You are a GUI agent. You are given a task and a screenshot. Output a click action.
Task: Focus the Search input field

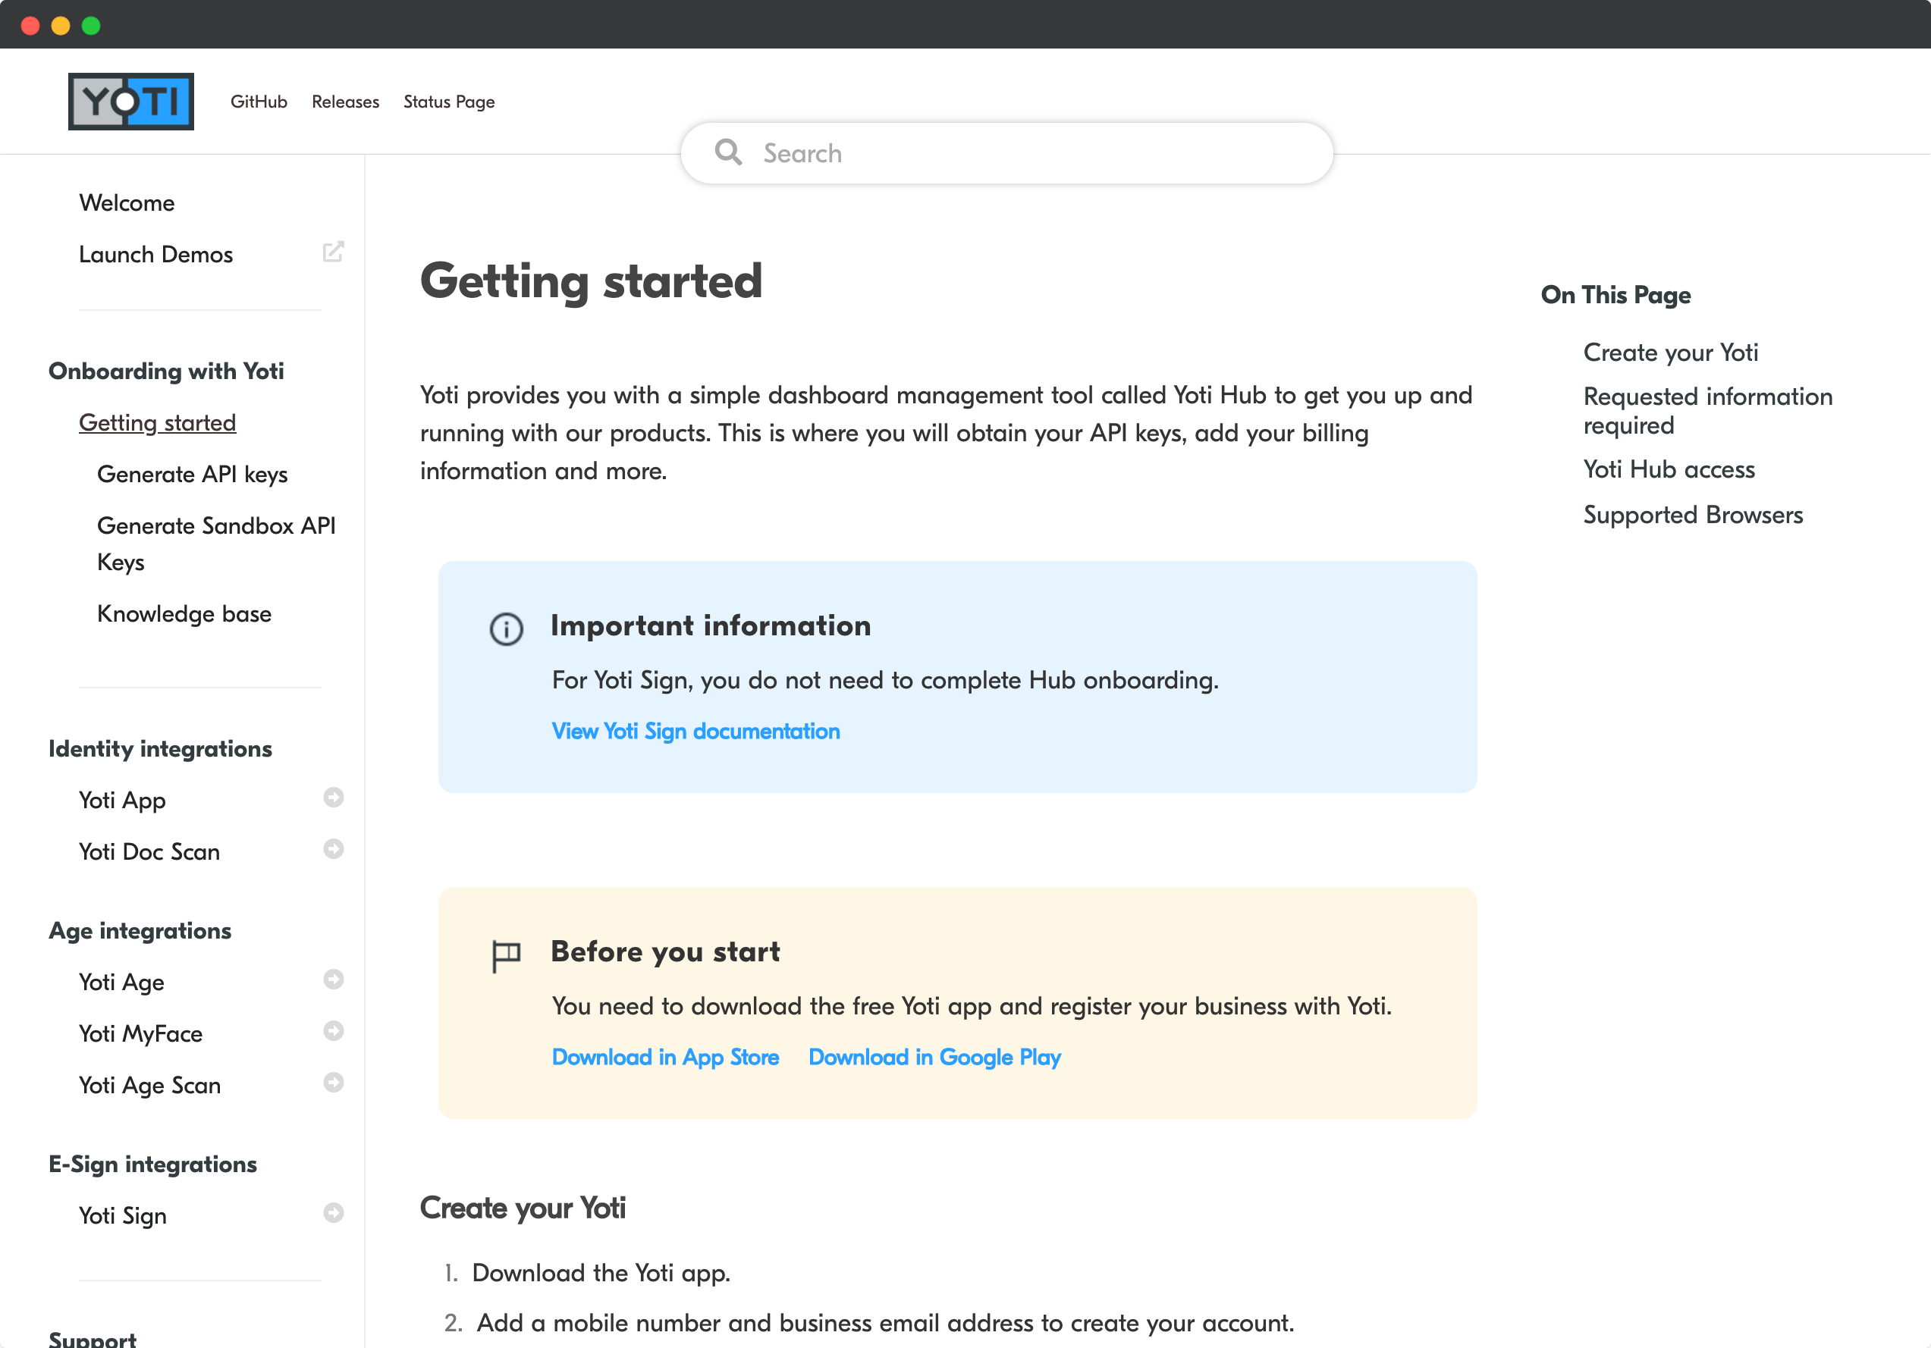click(x=1006, y=153)
